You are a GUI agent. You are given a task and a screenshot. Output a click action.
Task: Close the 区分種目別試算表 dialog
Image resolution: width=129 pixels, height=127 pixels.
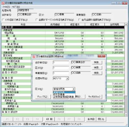coord(102,56)
